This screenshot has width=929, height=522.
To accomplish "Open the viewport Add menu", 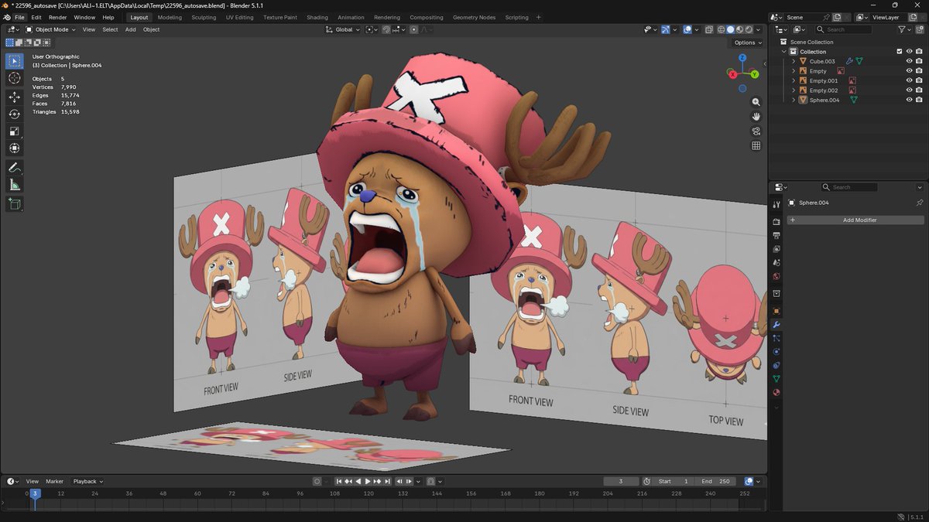I will pyautogui.click(x=130, y=29).
